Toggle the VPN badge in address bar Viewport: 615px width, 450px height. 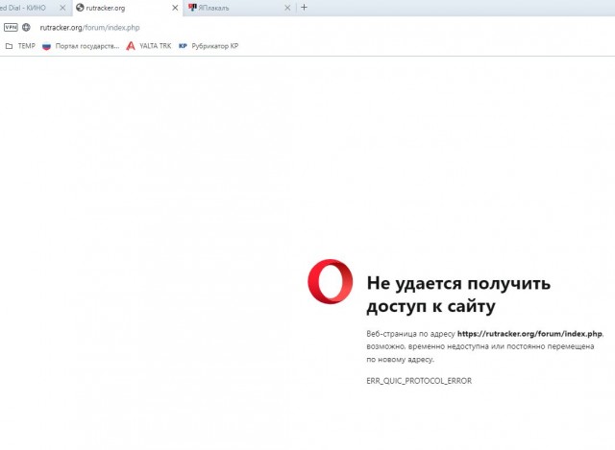(11, 28)
